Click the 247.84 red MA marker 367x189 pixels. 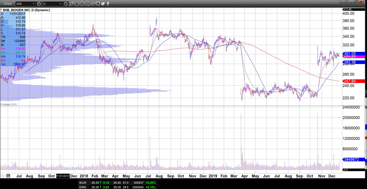pos(354,81)
